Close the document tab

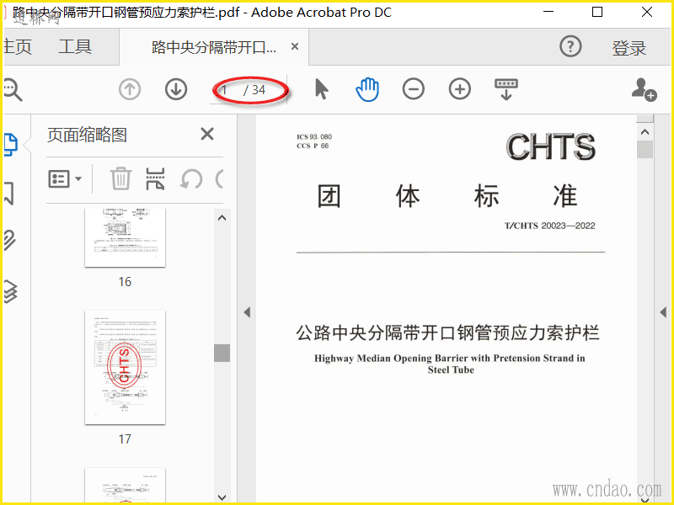coord(295,46)
